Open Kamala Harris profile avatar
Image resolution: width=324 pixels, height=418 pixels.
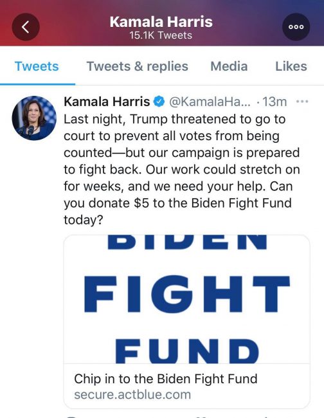[34, 118]
